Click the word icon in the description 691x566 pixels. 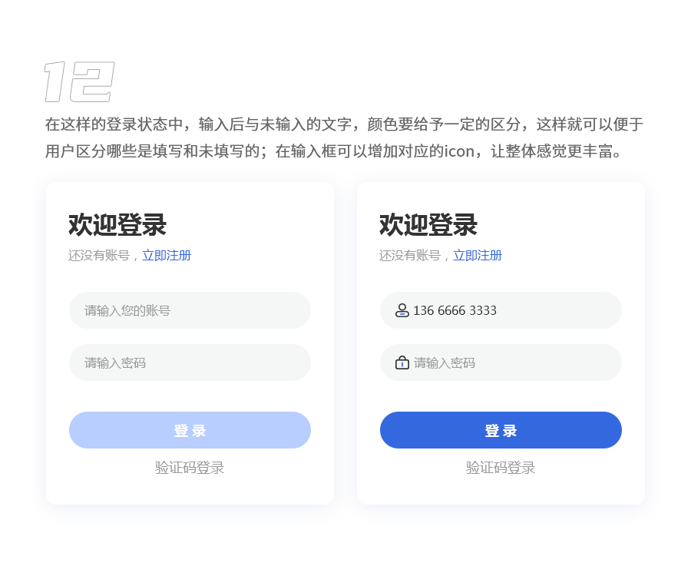[460, 151]
